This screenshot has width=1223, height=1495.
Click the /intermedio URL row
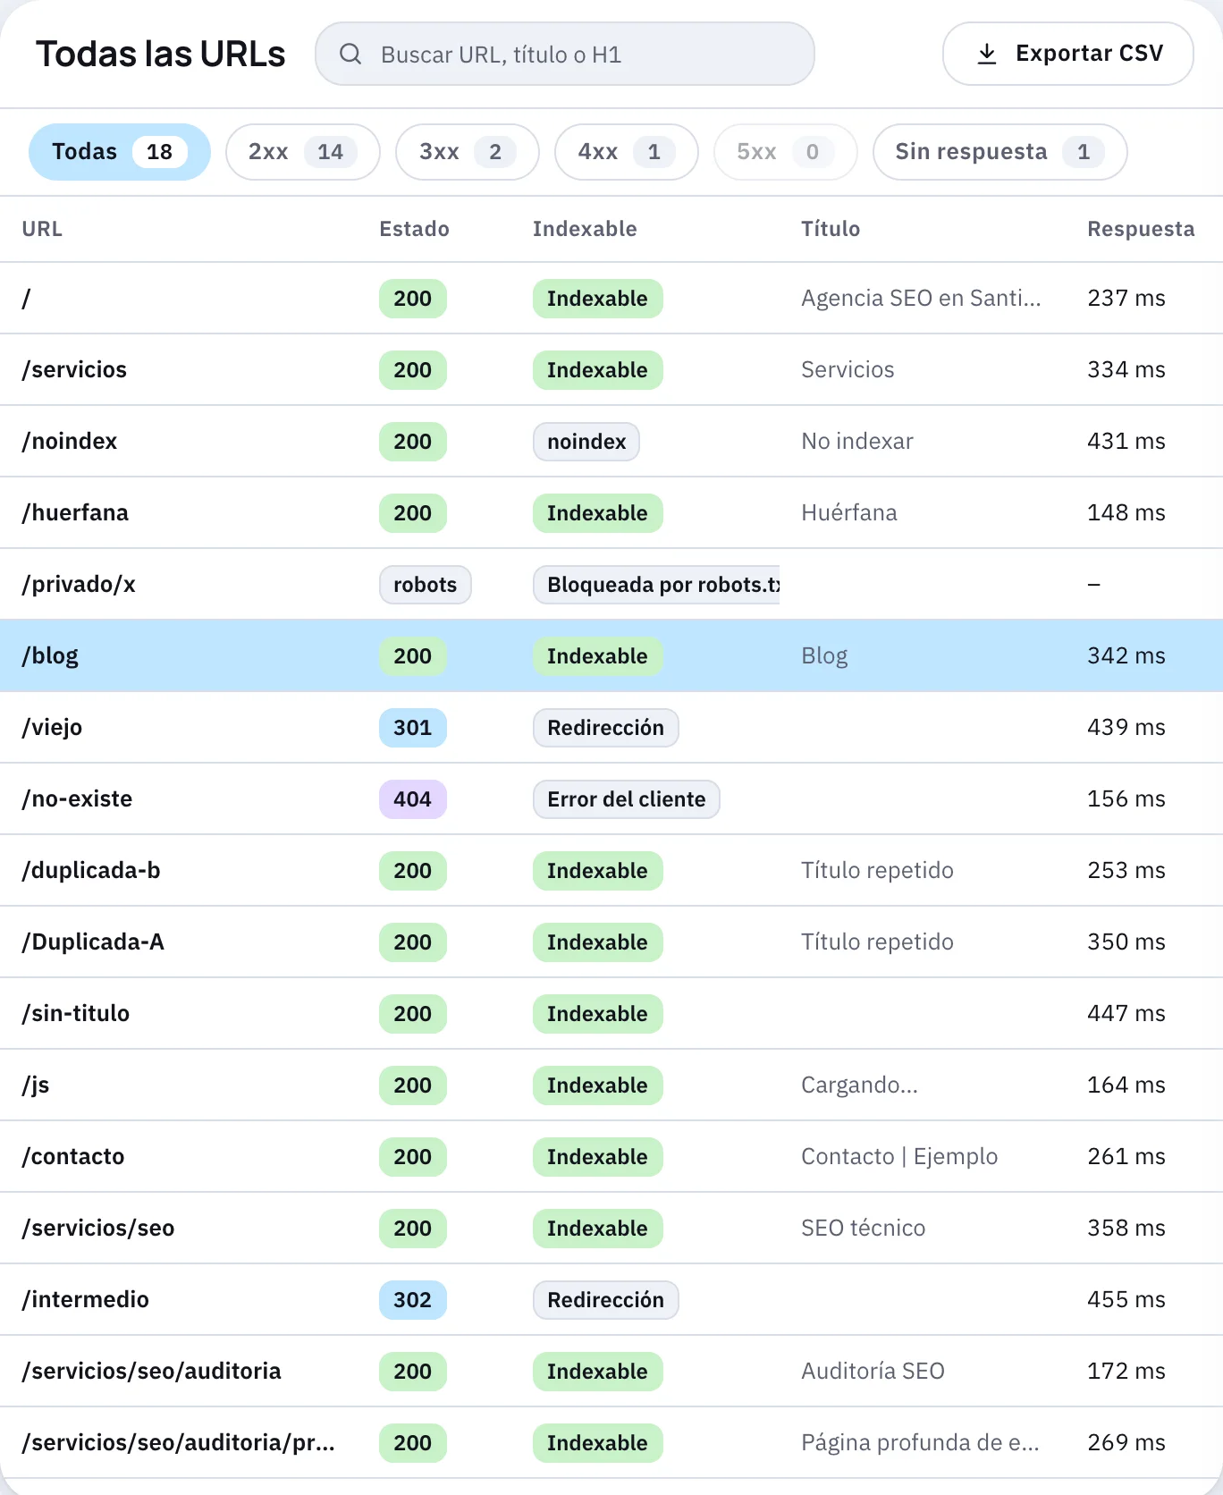tap(611, 1299)
